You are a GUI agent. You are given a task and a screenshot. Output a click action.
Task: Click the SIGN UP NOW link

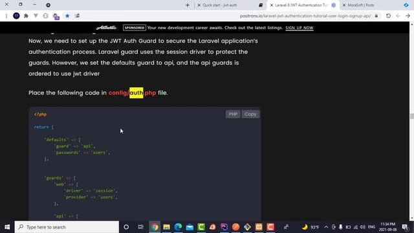(x=299, y=28)
